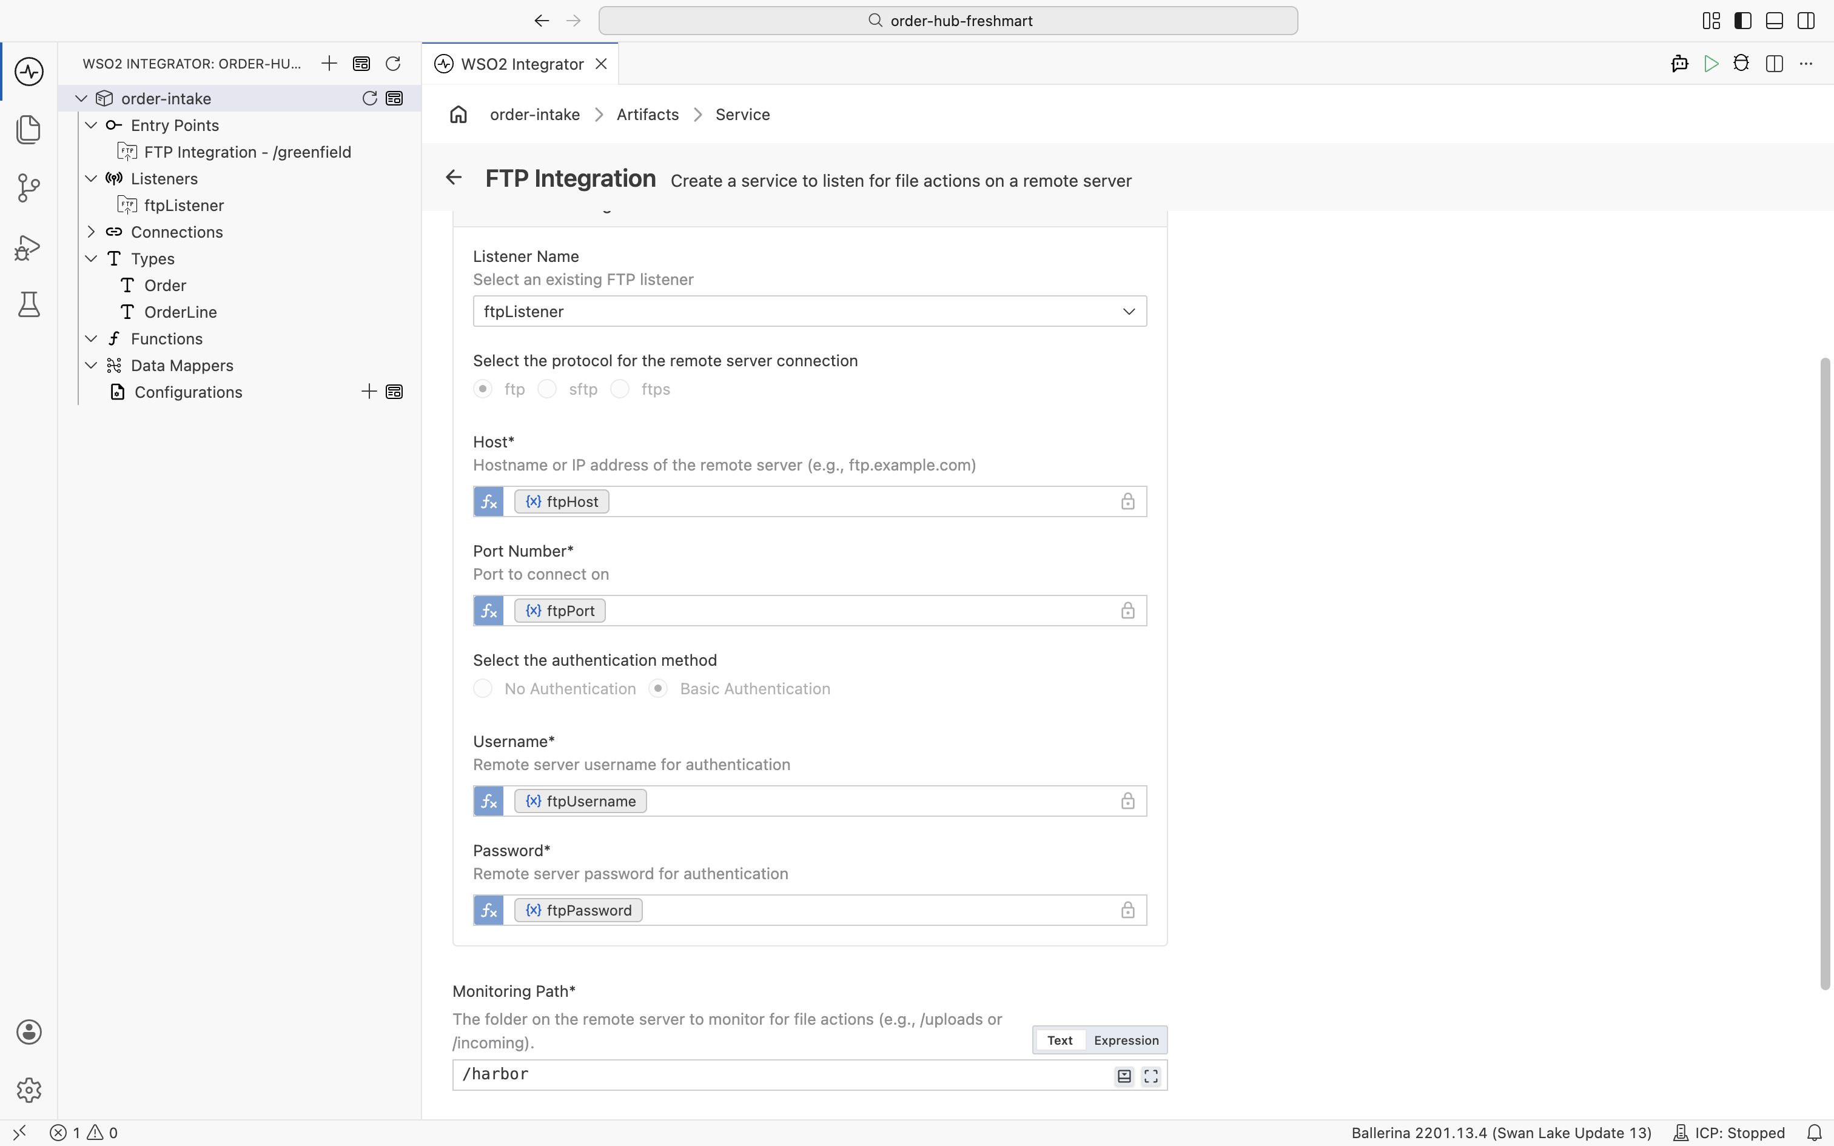This screenshot has height=1146, width=1834.
Task: Click the Artifacts breadcrumb item
Action: (647, 115)
